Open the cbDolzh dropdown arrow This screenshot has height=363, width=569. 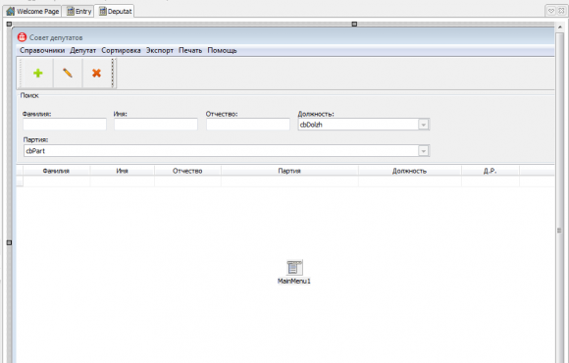(423, 125)
